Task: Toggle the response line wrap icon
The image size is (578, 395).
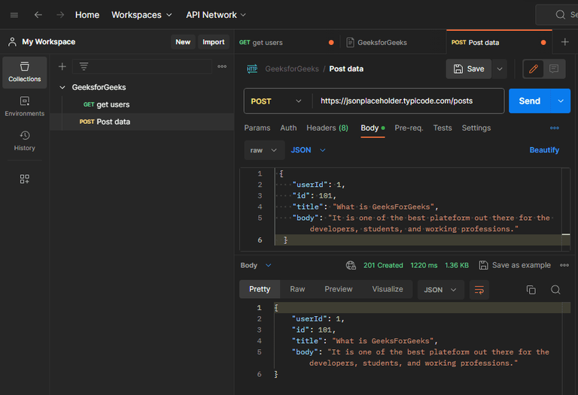Action: (479, 290)
